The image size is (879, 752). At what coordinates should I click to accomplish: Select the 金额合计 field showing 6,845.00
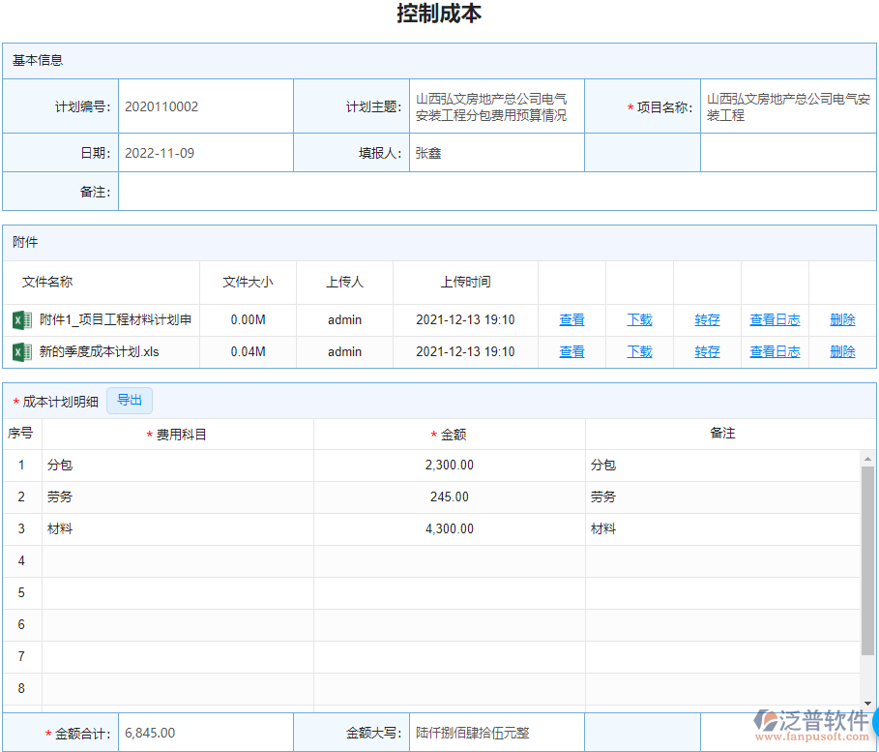click(203, 733)
